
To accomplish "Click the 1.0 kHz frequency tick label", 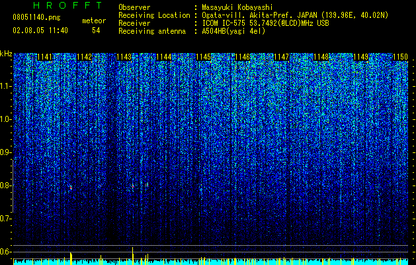I will click(x=5, y=119).
